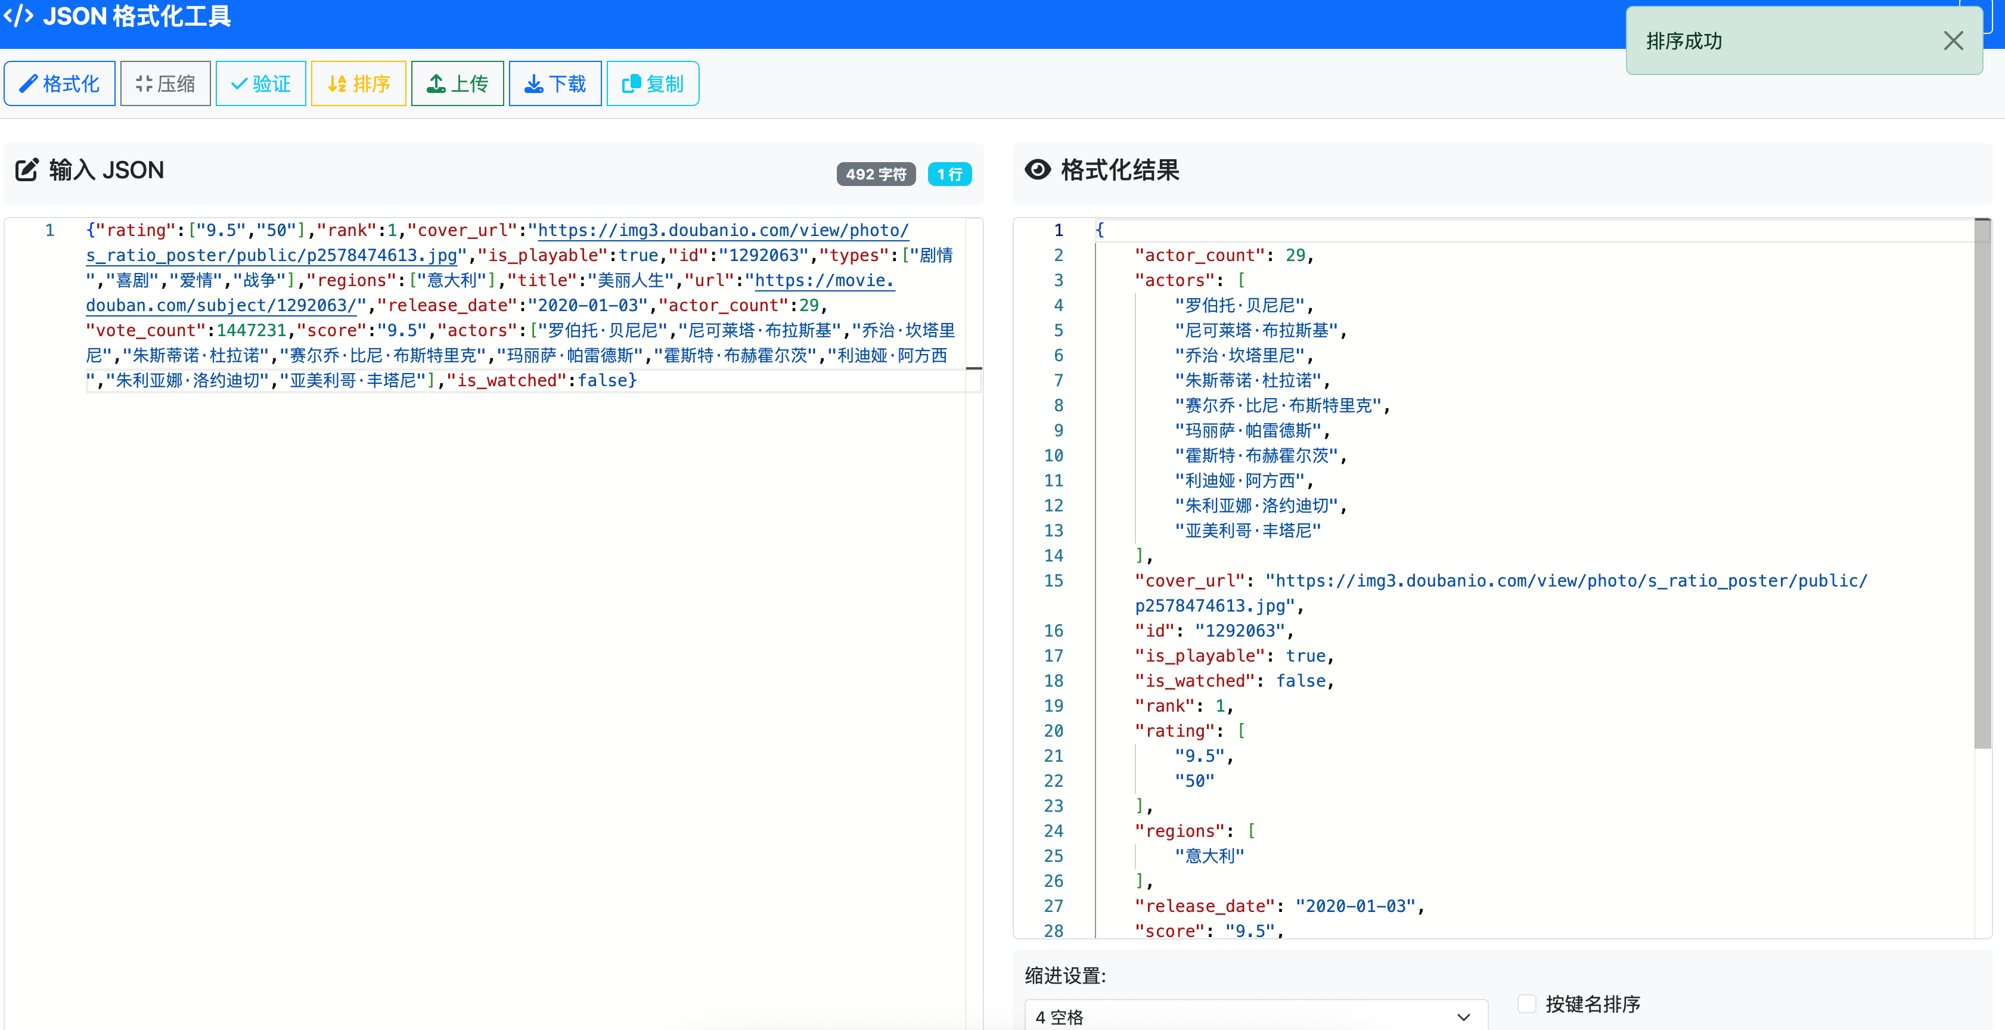Enable the 按键名排序 checkbox
The width and height of the screenshot is (2005, 1030).
(x=1526, y=1004)
